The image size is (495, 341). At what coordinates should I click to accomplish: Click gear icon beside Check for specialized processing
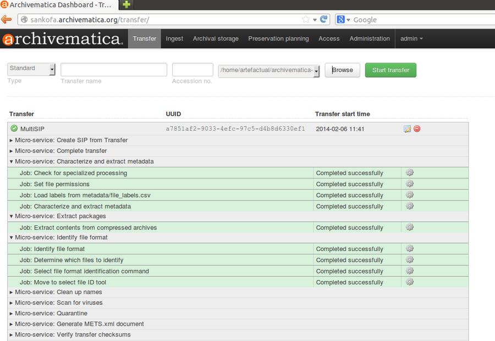tap(409, 172)
